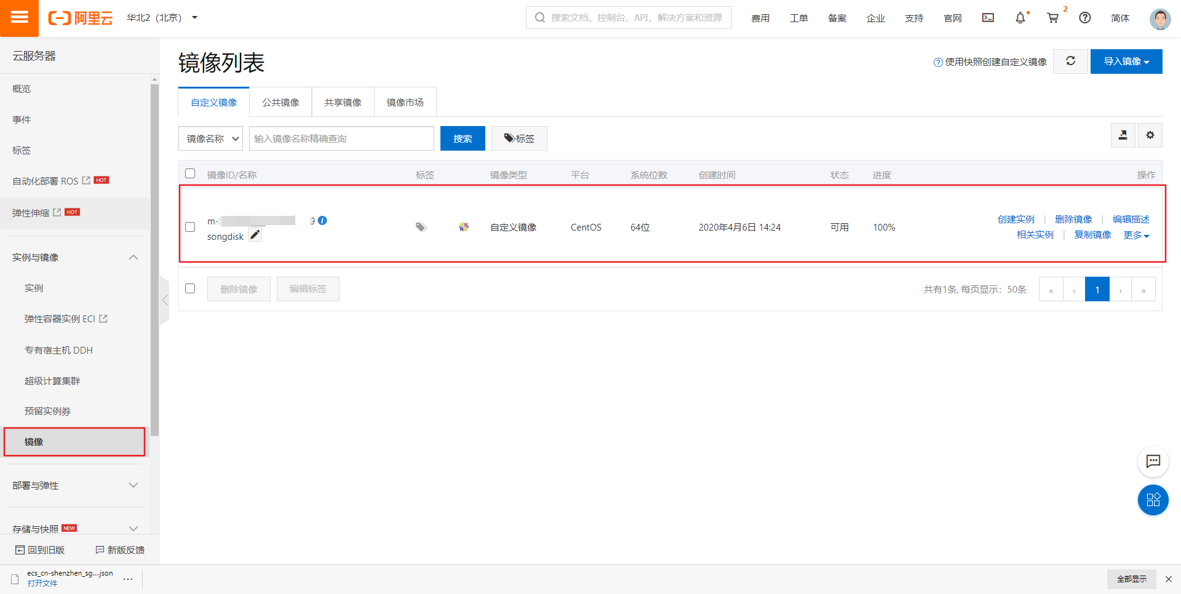Open the orange hamburger navigation menu
The width and height of the screenshot is (1181, 594).
[x=19, y=18]
